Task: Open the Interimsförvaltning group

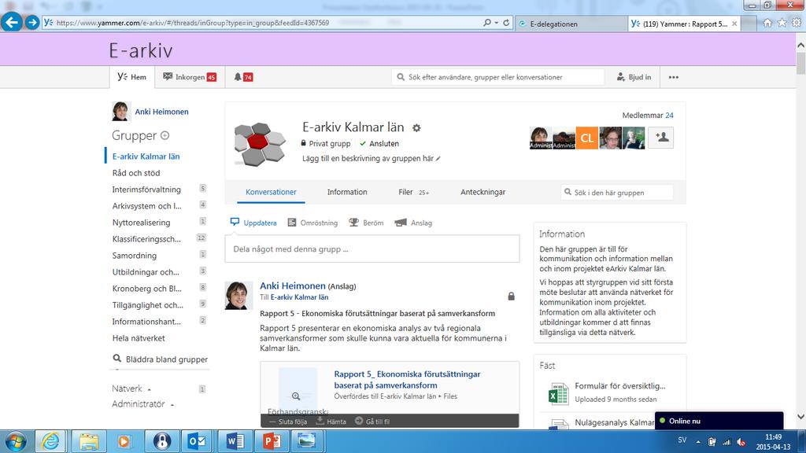Action: (x=146, y=190)
